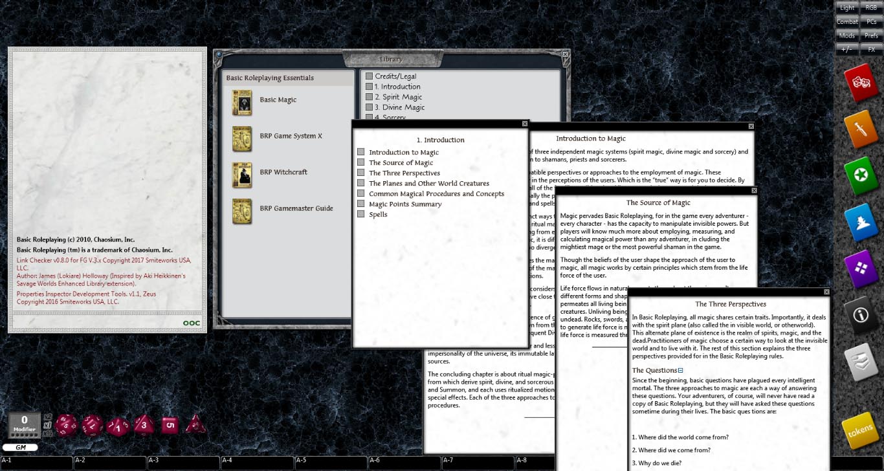The height and width of the screenshot is (471, 884).
Task: Check the Credits/Legal entry checkbox
Action: pyautogui.click(x=368, y=75)
